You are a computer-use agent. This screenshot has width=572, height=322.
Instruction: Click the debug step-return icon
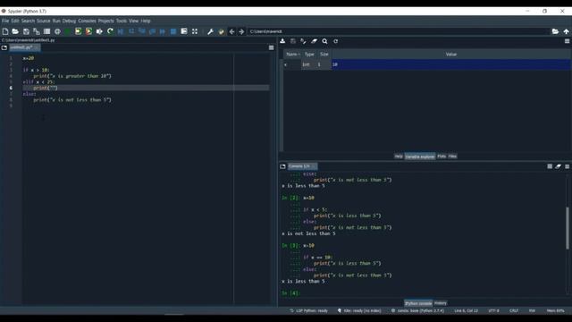(152, 32)
